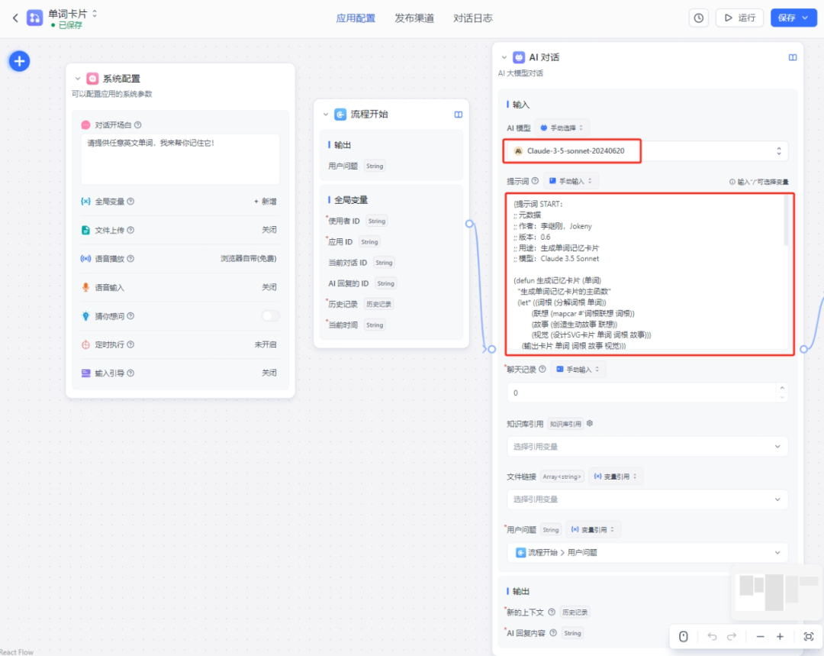824x656 pixels.
Task: Click the AI 对话 robot node icon
Action: click(519, 57)
